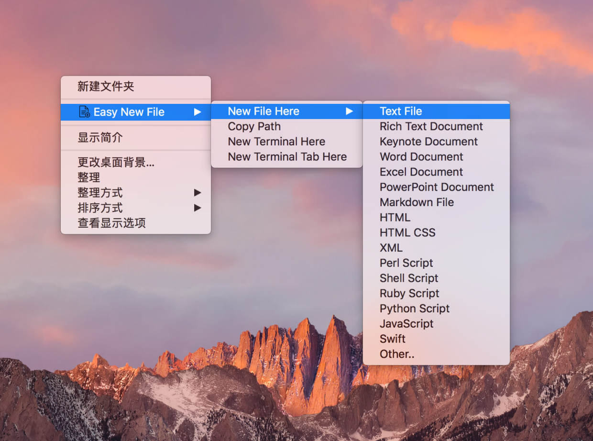The width and height of the screenshot is (593, 441).
Task: Choose Copy Path from the submenu
Action: [286, 127]
